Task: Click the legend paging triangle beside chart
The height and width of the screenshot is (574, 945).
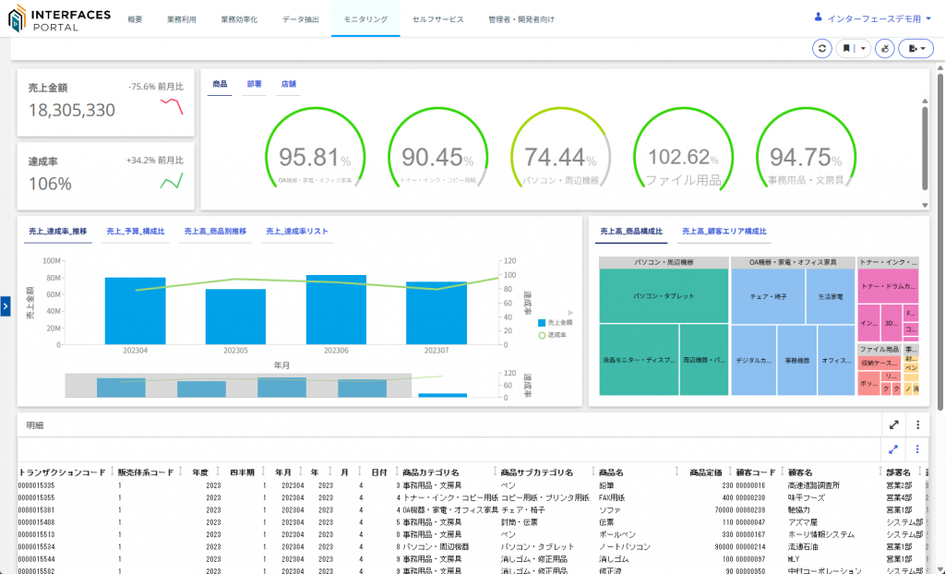Action: click(x=570, y=313)
